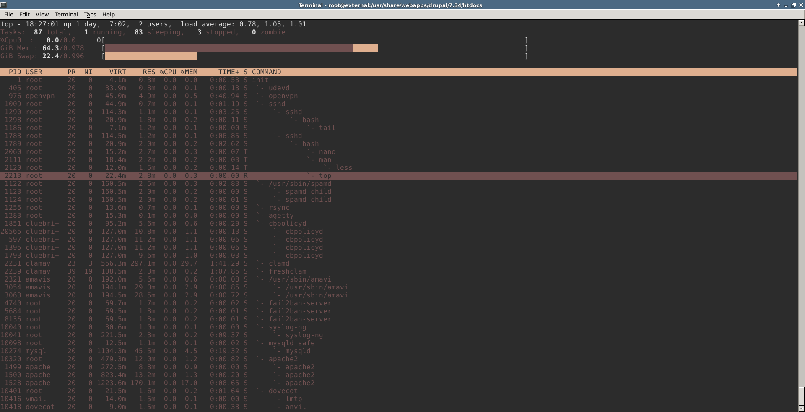
Task: Select the openvpn process row
Action: pos(398,96)
